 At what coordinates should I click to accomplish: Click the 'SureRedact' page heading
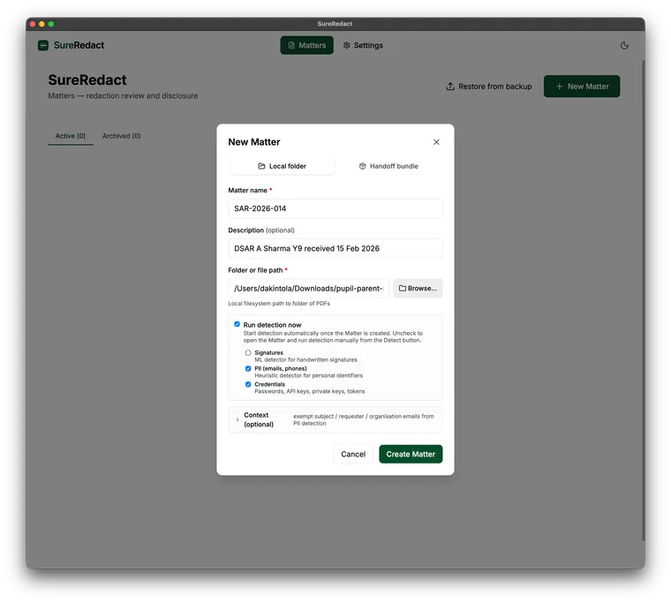point(87,80)
